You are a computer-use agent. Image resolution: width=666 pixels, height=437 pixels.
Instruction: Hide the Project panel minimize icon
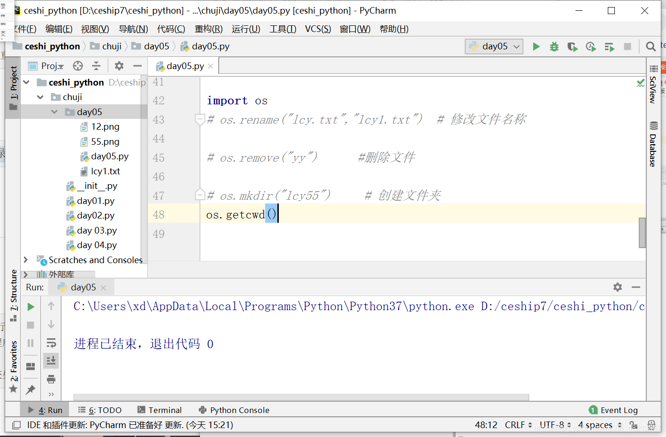click(x=138, y=66)
